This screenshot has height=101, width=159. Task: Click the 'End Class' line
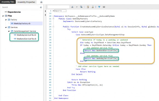63,96
